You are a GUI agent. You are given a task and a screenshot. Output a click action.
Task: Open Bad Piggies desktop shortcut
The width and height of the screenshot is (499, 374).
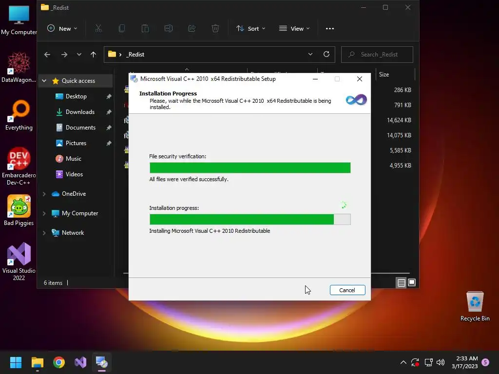coord(19,210)
